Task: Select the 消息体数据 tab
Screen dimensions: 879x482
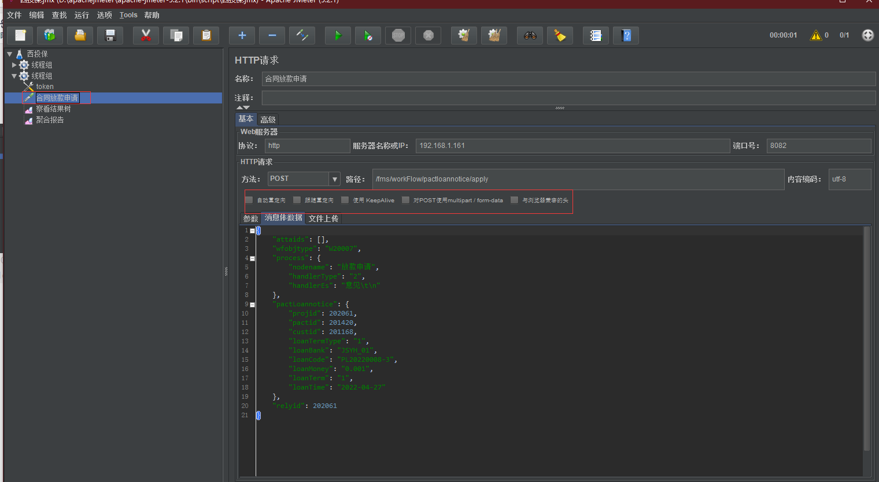Action: (283, 218)
